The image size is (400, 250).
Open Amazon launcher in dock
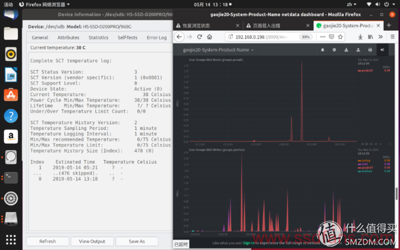tap(11, 137)
